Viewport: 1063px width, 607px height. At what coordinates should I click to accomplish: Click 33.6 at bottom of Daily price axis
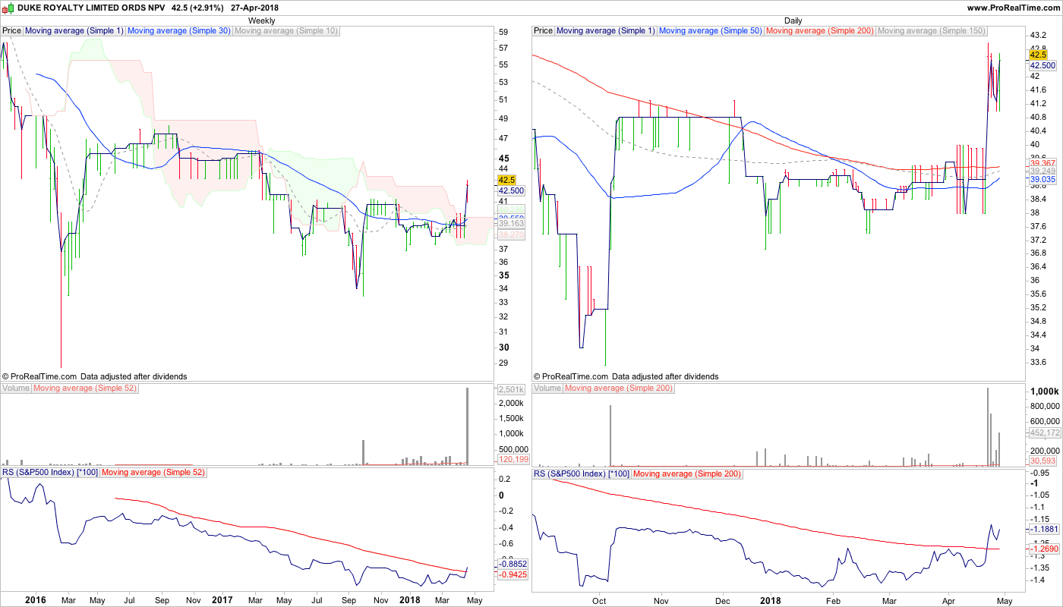[1038, 362]
